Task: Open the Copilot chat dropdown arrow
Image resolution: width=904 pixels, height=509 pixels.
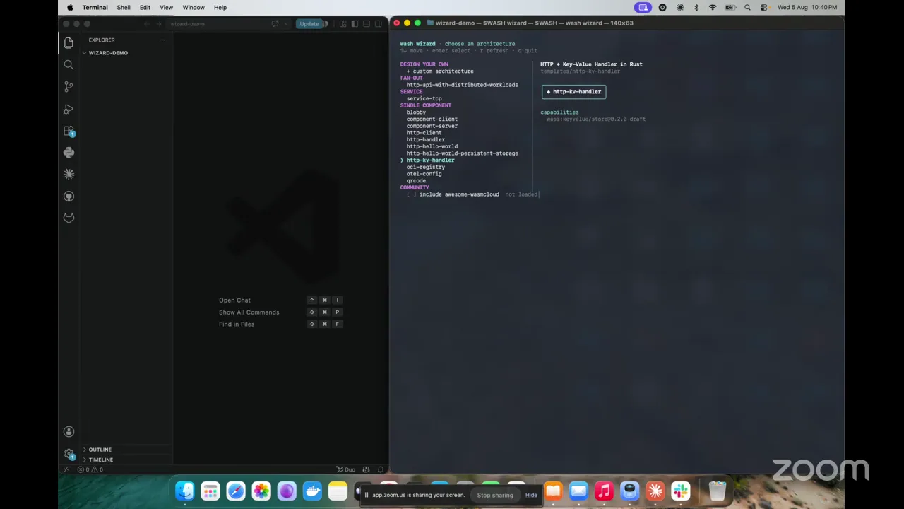Action: pyautogui.click(x=285, y=24)
